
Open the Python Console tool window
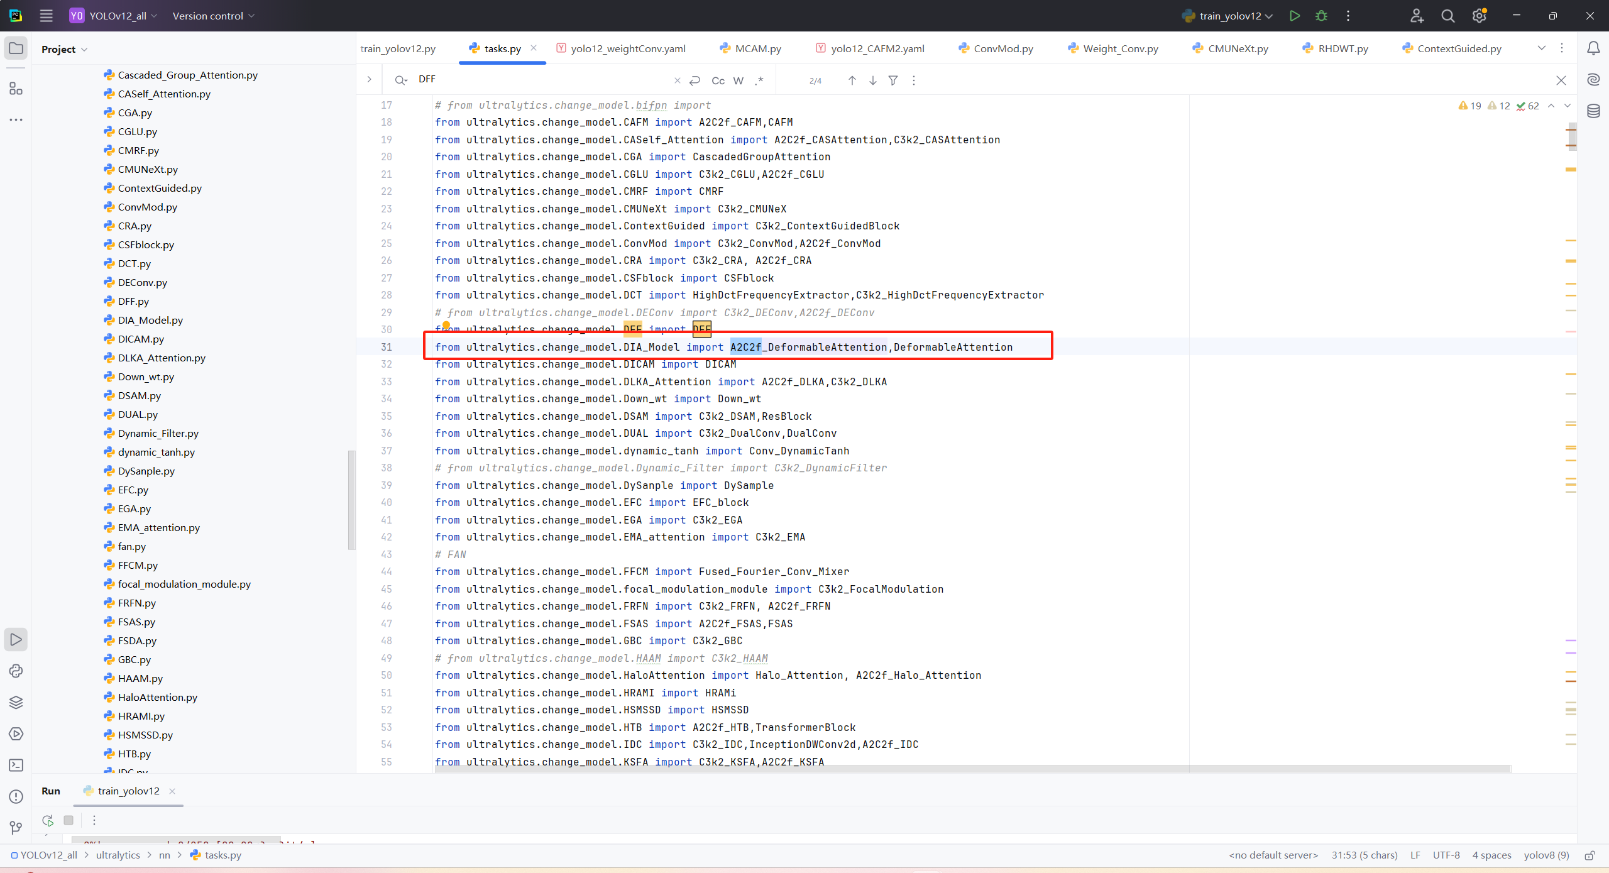pyautogui.click(x=16, y=671)
